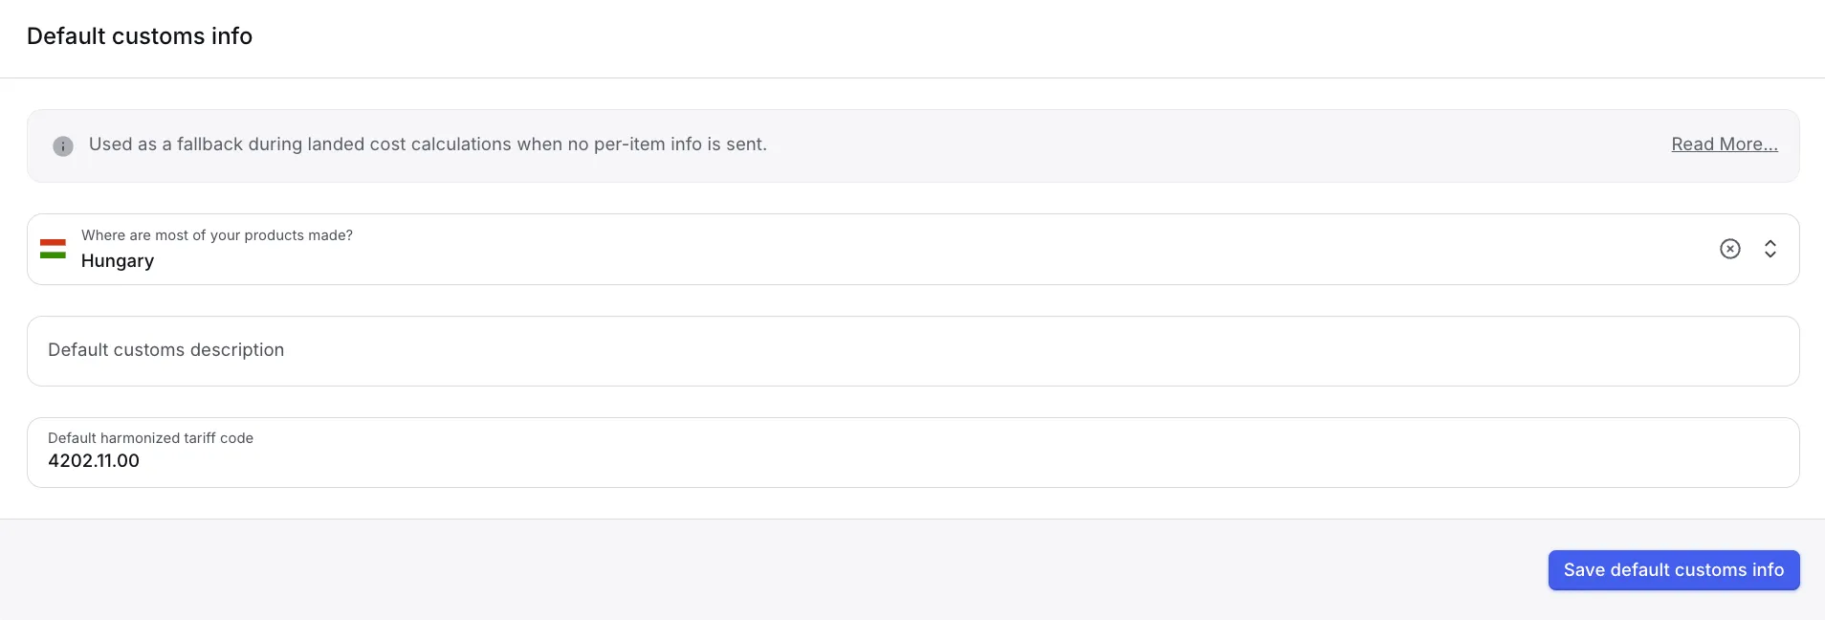Select the gray information icon in the banner
Screen dimensions: 1825x620
click(x=62, y=145)
